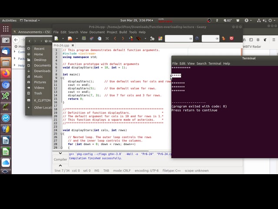Click Geany's New file toolbar icon
The height and width of the screenshot is (209, 278).
pyautogui.click(x=56, y=38)
